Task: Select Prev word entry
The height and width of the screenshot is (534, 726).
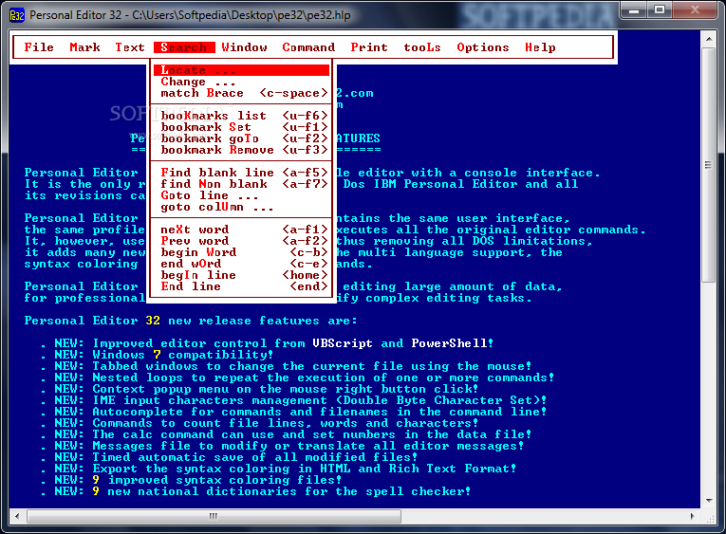Action: pyautogui.click(x=241, y=241)
